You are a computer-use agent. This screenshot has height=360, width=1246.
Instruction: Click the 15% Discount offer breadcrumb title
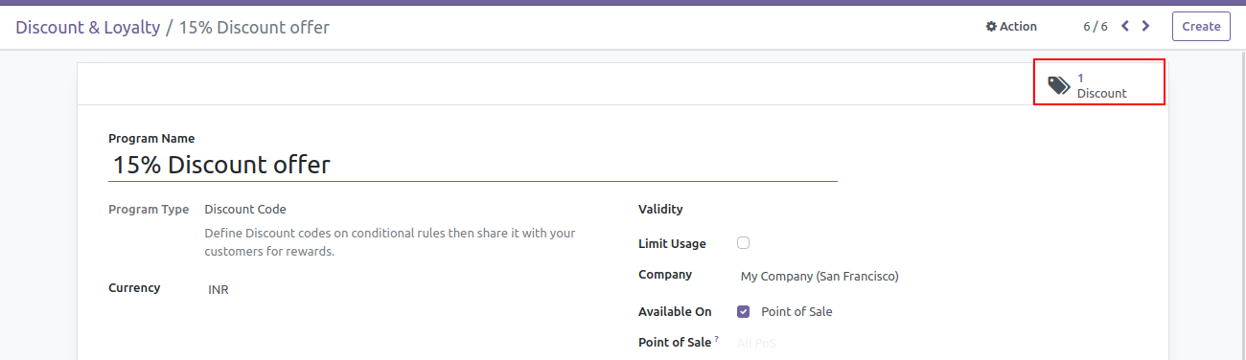(254, 27)
